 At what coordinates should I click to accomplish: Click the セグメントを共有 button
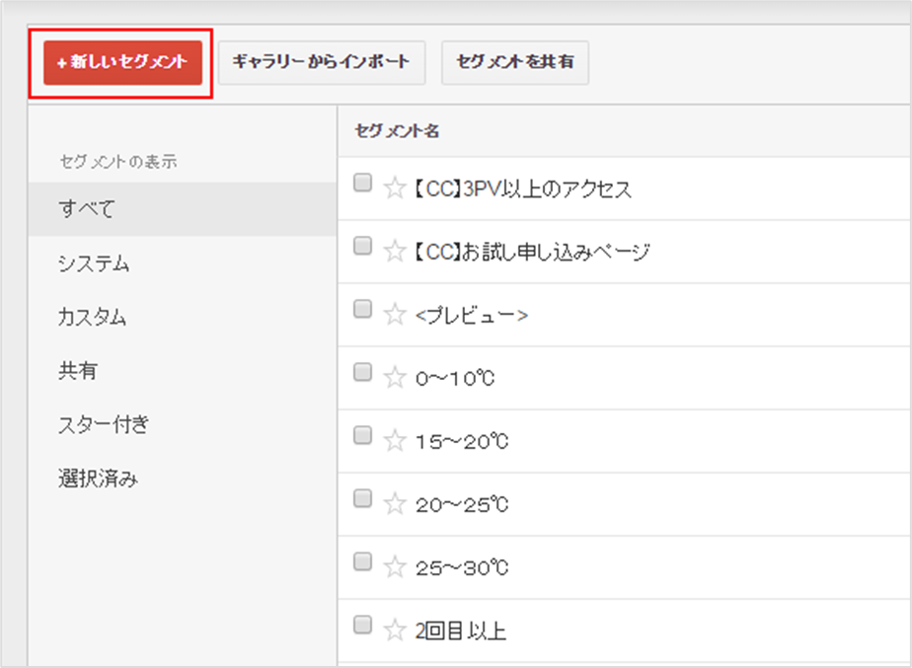(x=515, y=63)
